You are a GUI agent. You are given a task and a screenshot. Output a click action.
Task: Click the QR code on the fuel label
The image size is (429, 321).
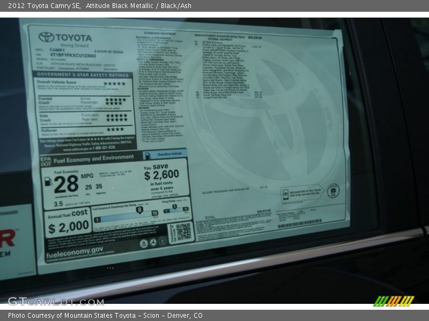(x=183, y=232)
